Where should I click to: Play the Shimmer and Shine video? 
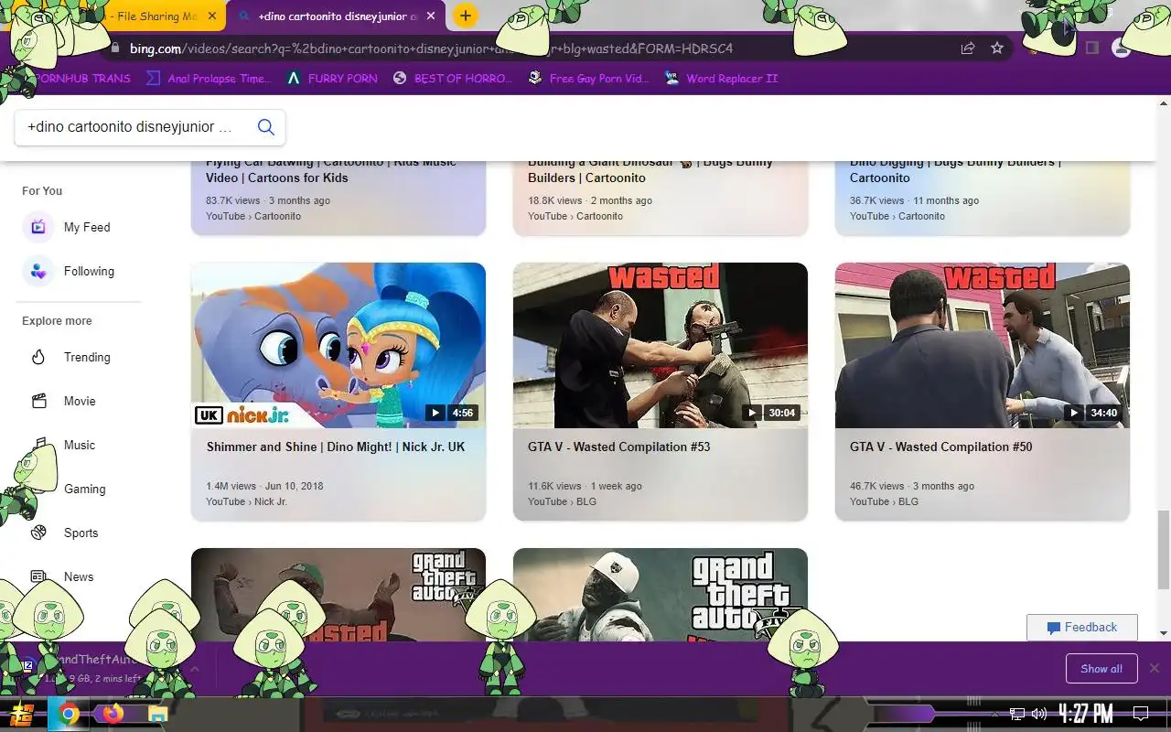click(435, 413)
